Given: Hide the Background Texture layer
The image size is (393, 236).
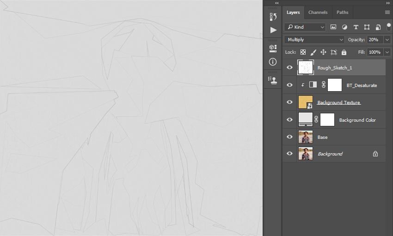Looking at the screenshot, I should pos(289,102).
